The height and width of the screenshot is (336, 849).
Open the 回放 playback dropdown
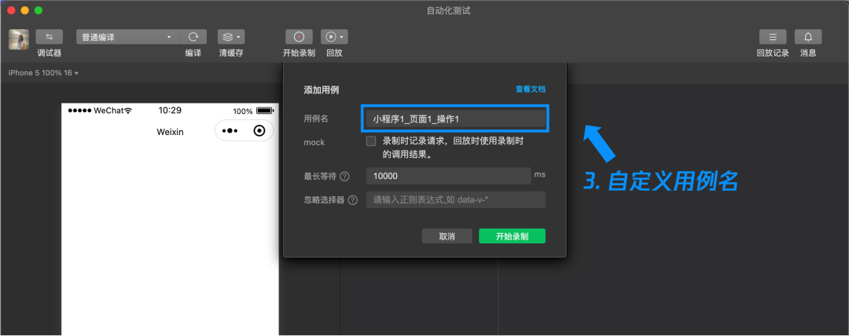[x=334, y=37]
